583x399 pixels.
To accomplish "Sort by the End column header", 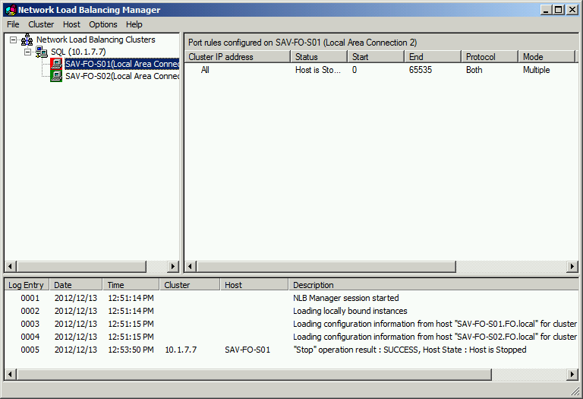I will pyautogui.click(x=433, y=57).
